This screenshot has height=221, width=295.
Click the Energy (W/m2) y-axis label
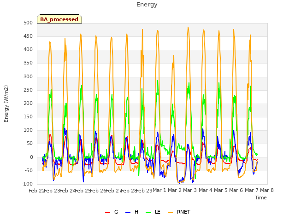tap(6, 104)
